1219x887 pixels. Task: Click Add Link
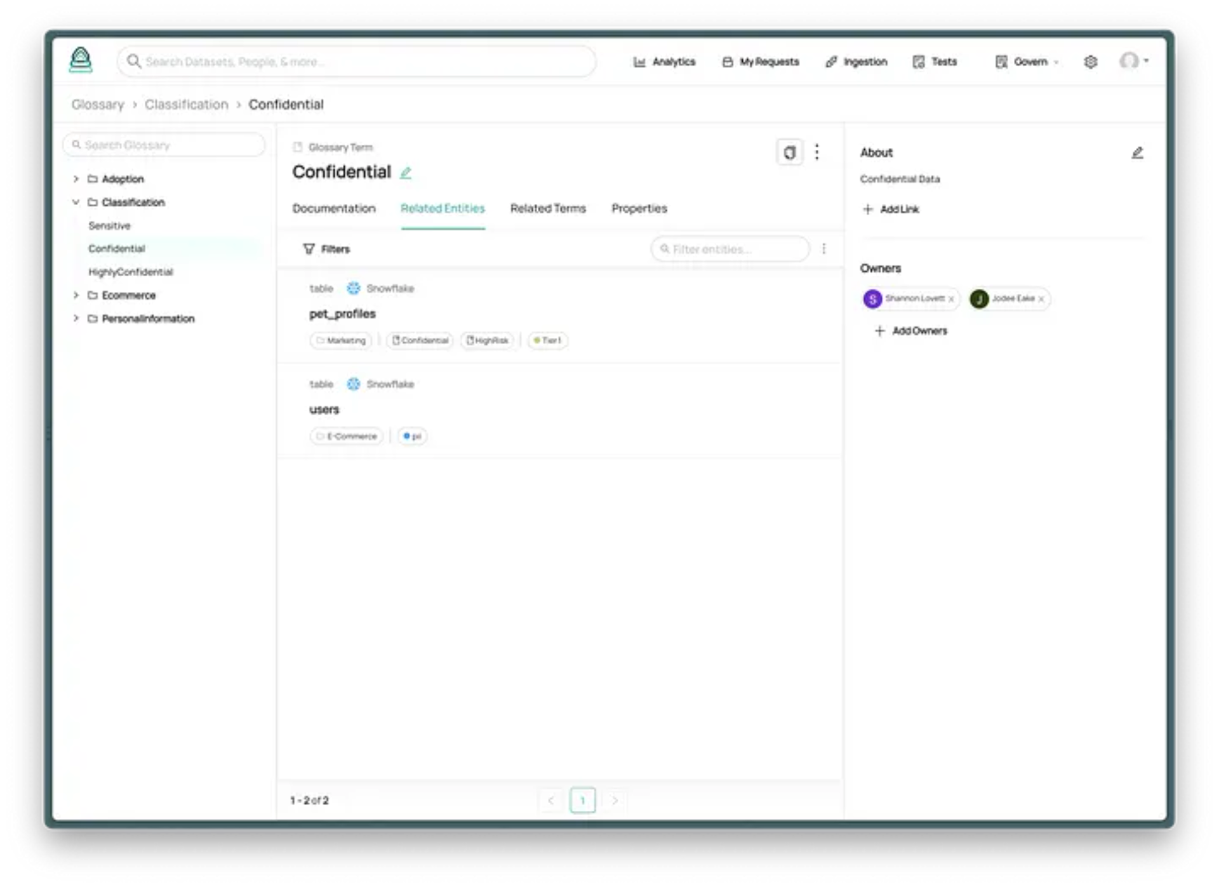pyautogui.click(x=891, y=209)
